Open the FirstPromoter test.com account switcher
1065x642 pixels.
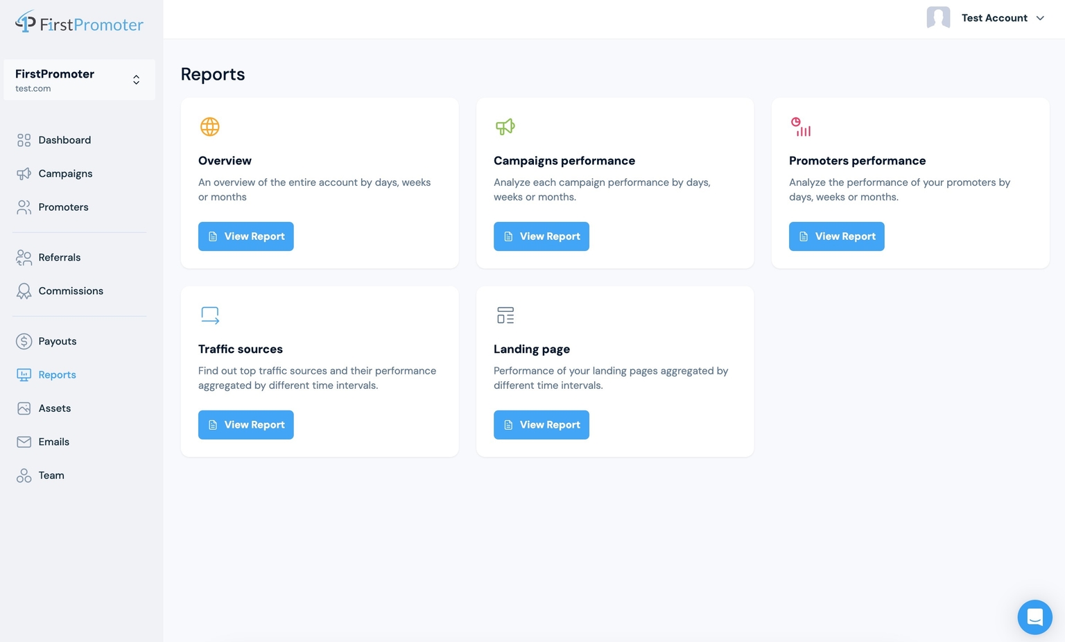(79, 80)
